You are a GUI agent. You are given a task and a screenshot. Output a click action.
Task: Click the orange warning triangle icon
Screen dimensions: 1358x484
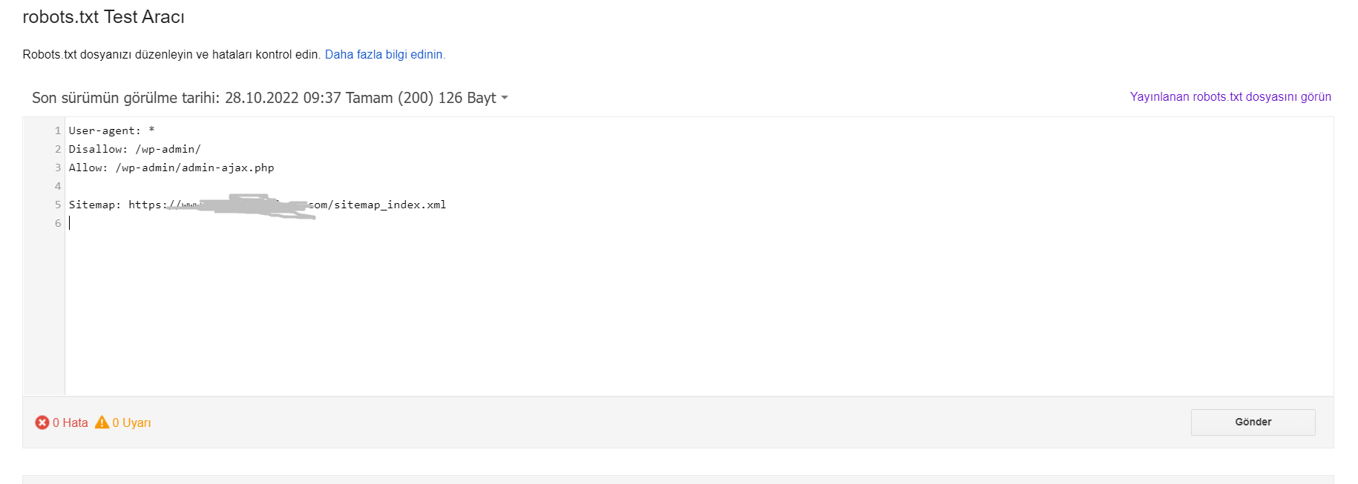tap(102, 422)
